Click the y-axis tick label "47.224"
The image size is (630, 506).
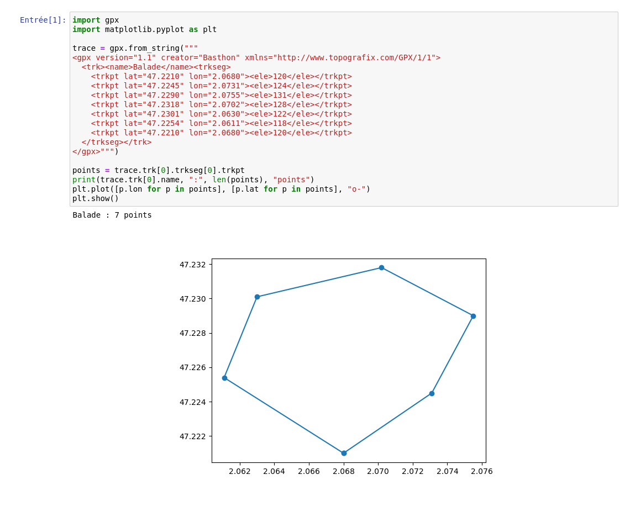click(x=192, y=402)
